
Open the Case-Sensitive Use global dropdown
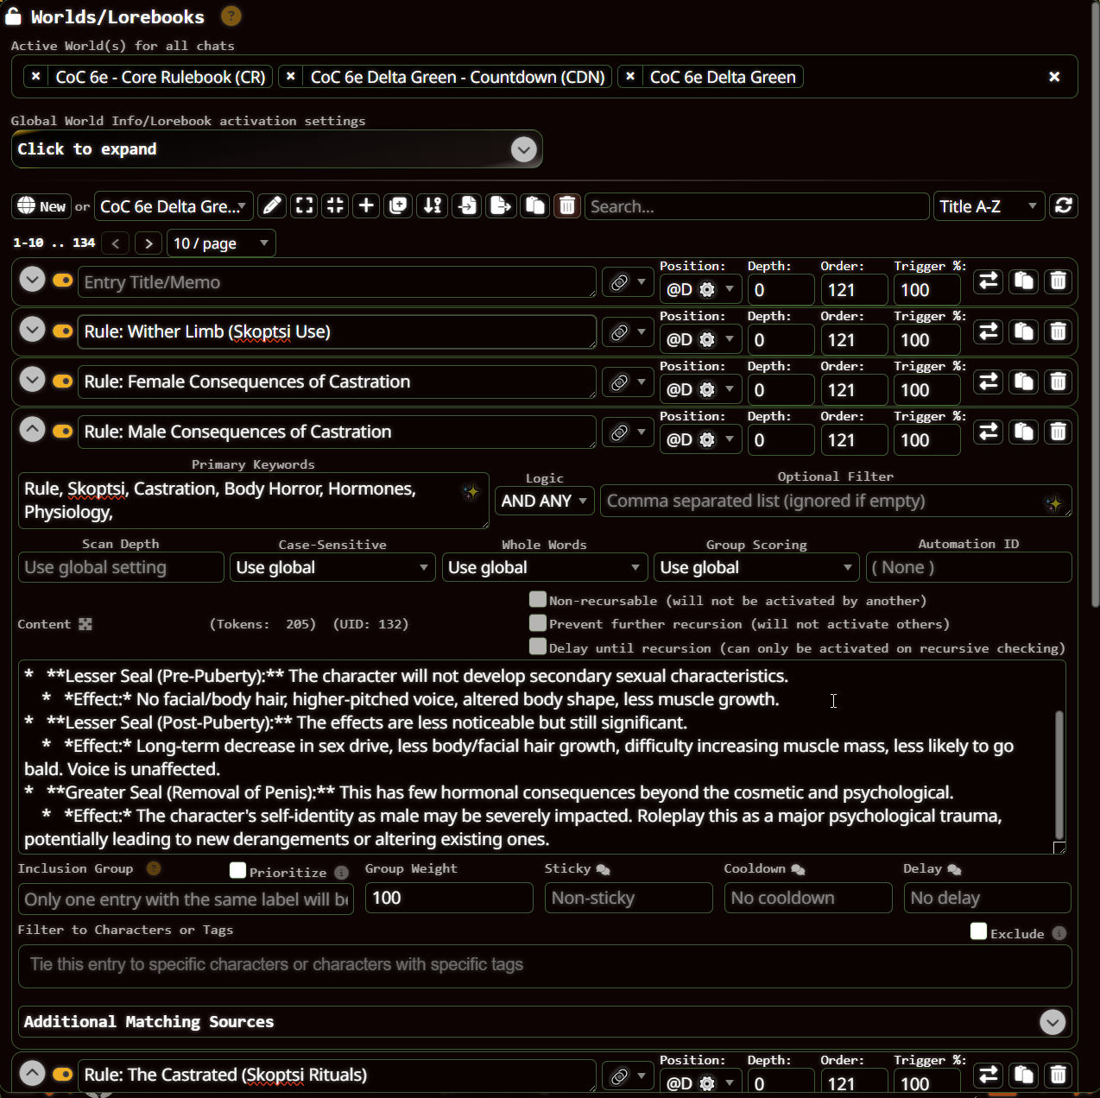(332, 567)
